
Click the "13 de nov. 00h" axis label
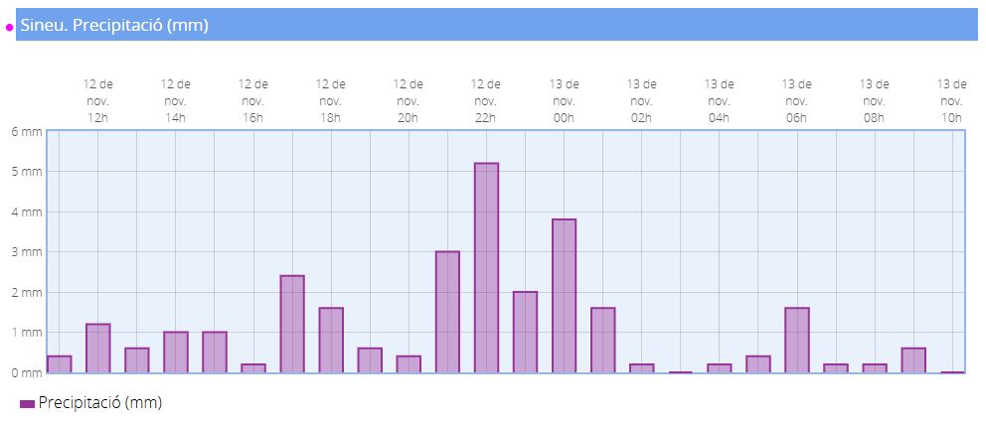tap(564, 101)
